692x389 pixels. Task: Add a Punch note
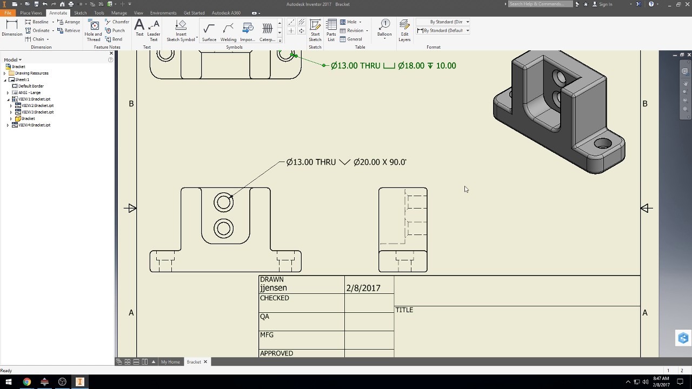(x=115, y=31)
